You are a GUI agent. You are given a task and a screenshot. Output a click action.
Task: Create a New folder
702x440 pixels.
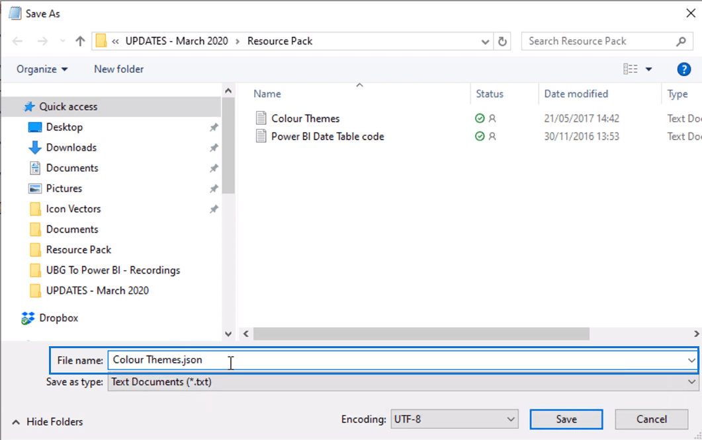tap(118, 69)
